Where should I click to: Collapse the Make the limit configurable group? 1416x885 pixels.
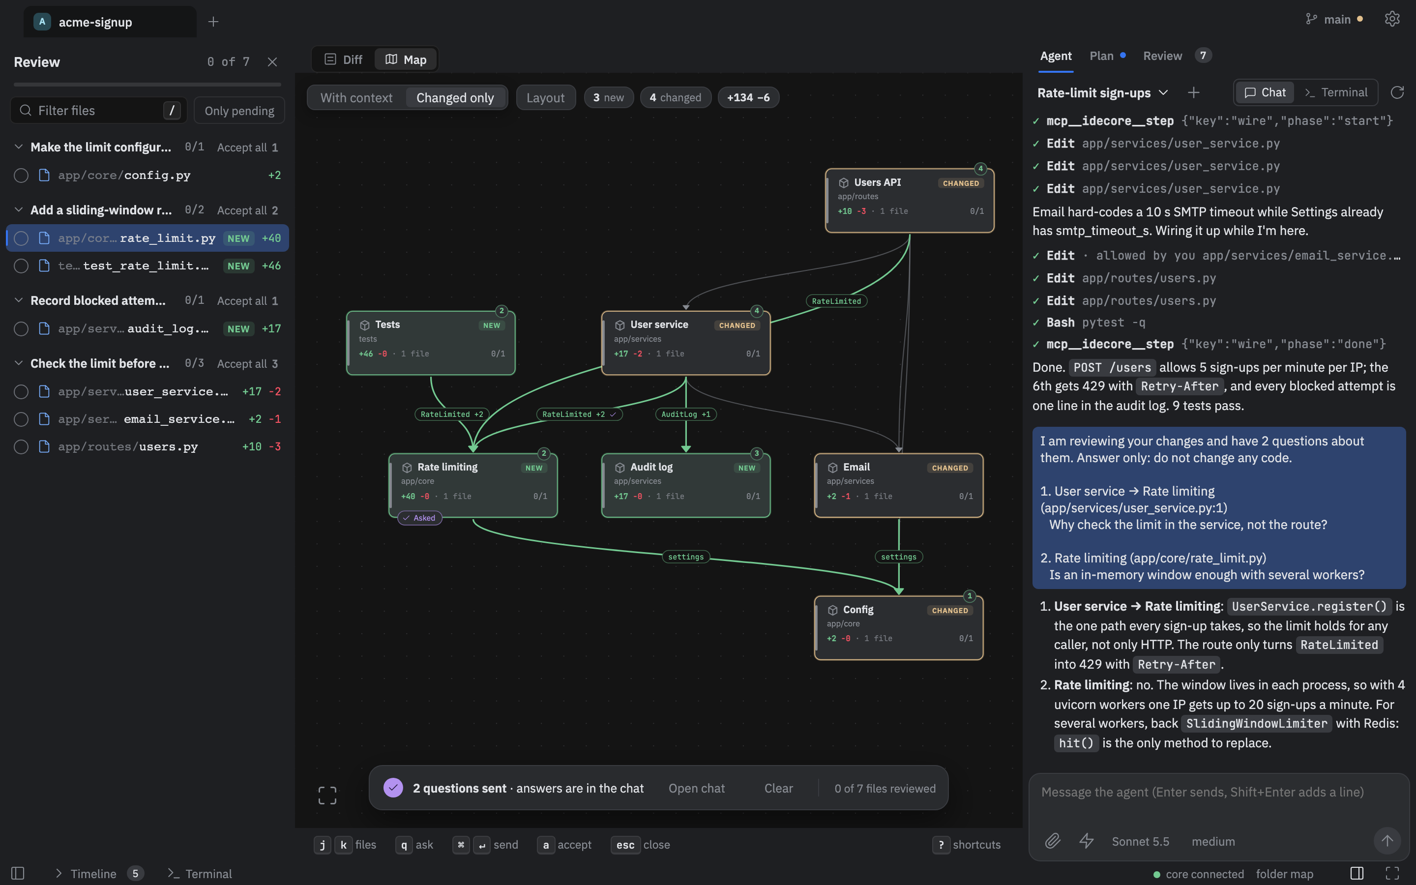click(x=19, y=147)
